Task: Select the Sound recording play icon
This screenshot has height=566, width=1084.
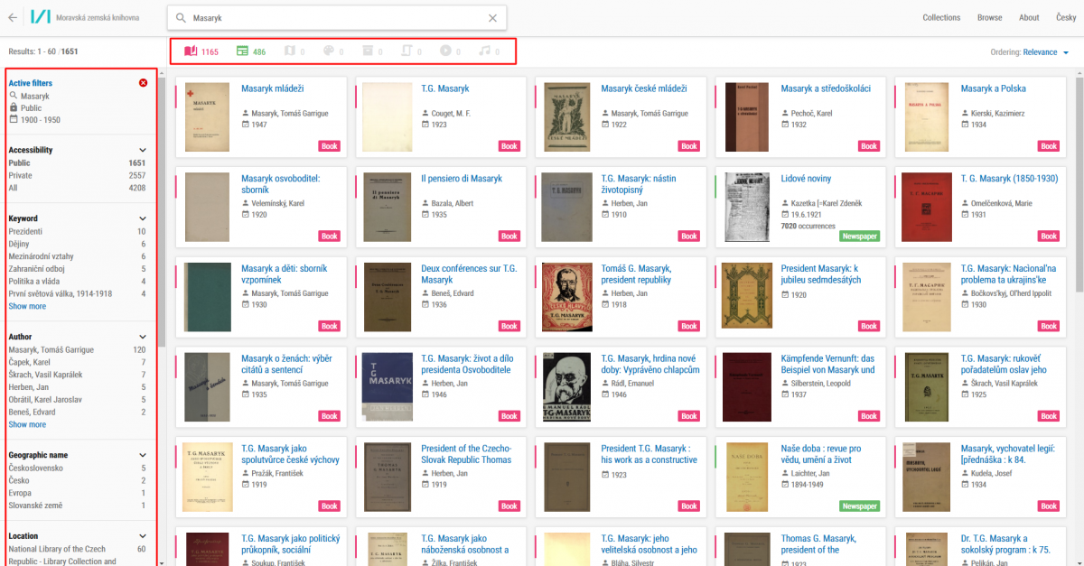Action: [445, 51]
